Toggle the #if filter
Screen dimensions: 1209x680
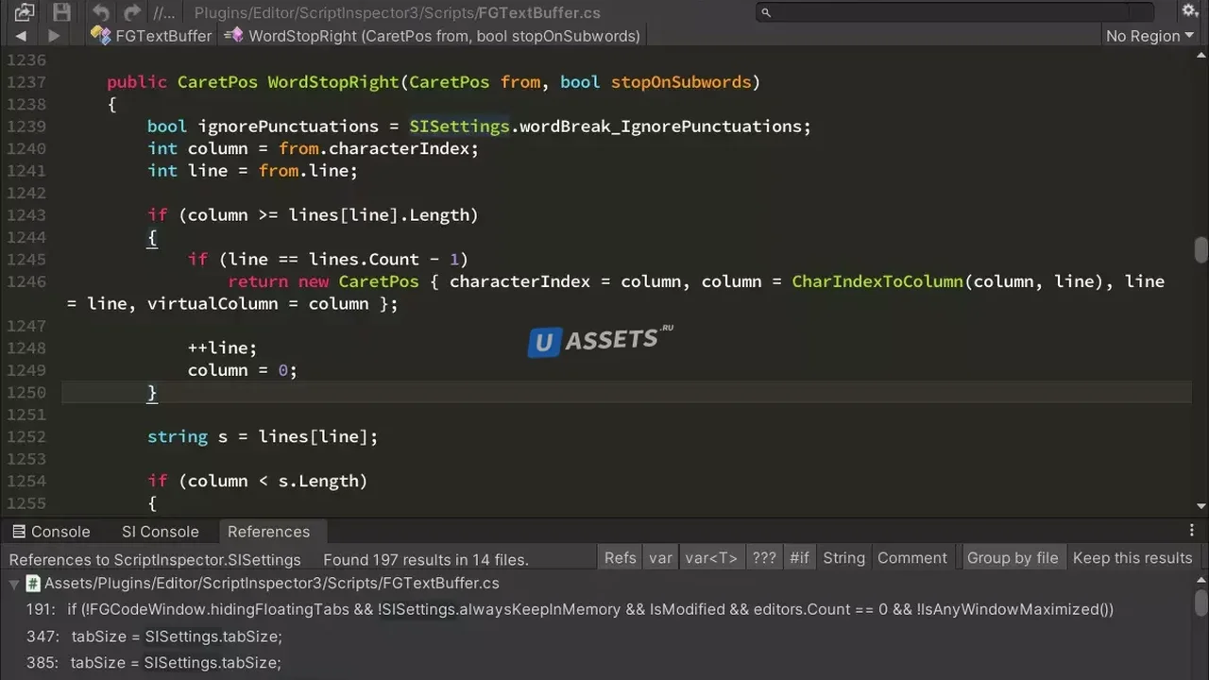(799, 558)
